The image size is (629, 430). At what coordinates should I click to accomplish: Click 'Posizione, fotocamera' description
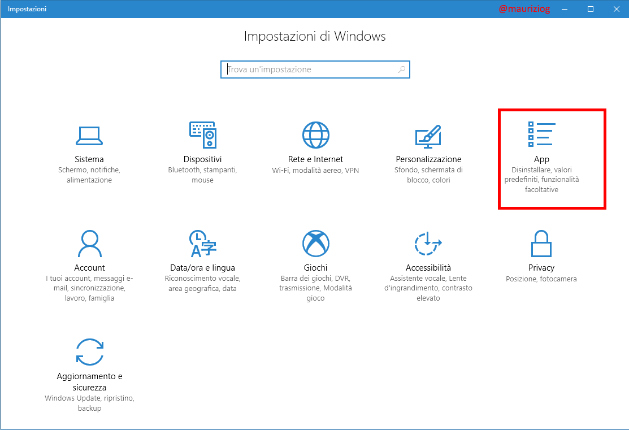(541, 279)
